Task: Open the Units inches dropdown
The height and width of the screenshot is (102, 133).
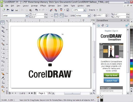Action: tap(89, 15)
